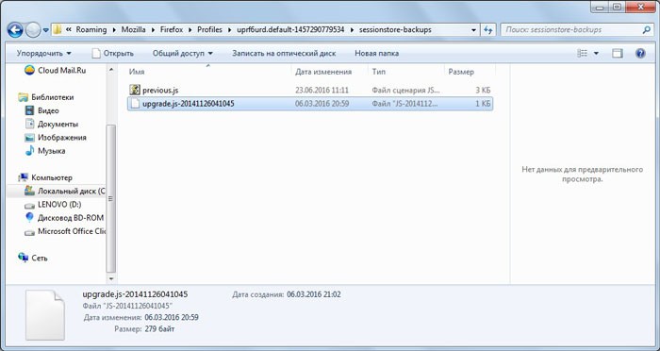Click the previous.js script file icon
Screen dimensions: 660x351
pyautogui.click(x=134, y=90)
